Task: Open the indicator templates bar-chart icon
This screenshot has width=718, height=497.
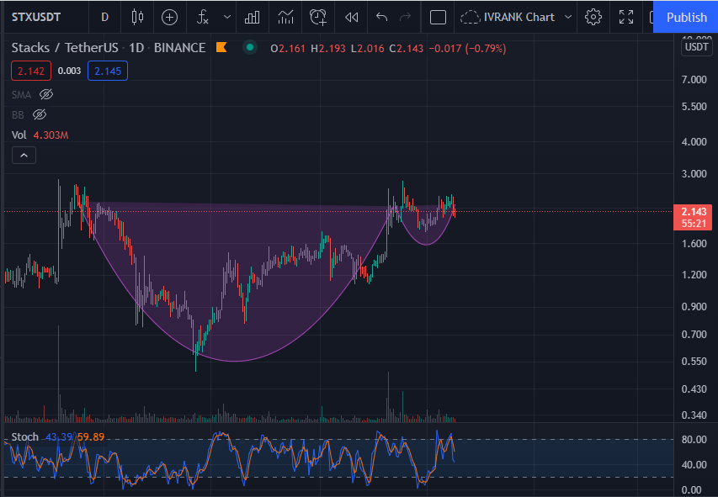Action: point(253,18)
